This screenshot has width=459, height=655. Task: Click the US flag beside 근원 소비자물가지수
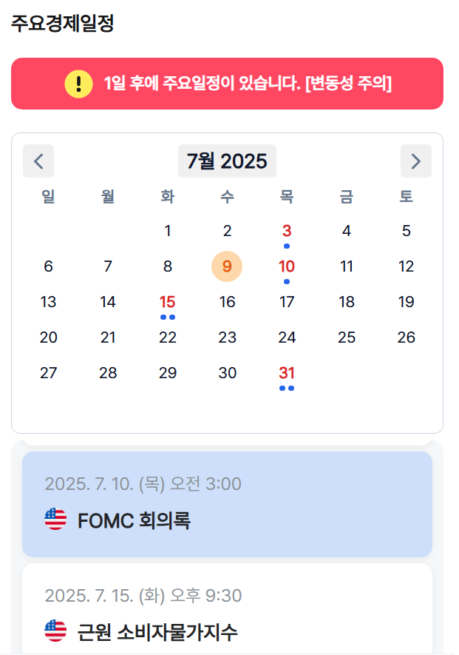tap(55, 631)
